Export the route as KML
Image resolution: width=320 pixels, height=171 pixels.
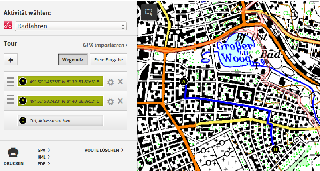(x=43, y=157)
